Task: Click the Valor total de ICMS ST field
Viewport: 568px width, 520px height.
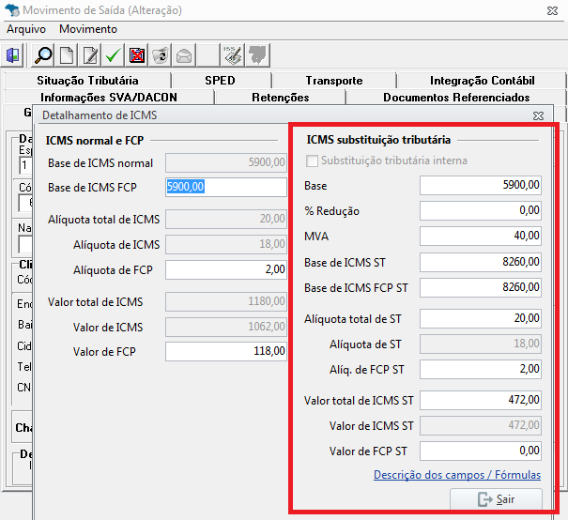Action: (481, 401)
